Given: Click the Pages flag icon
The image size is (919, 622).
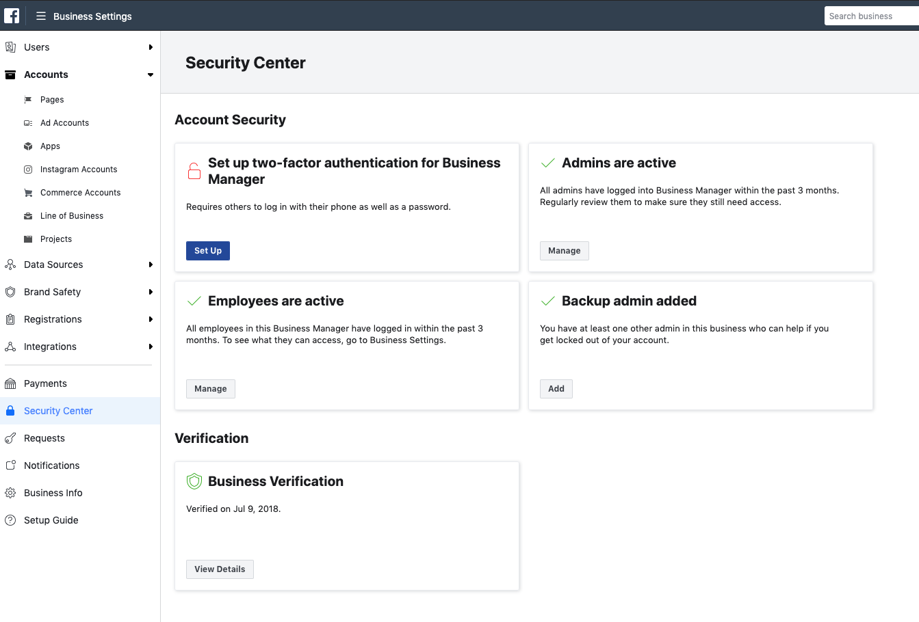Looking at the screenshot, I should pos(28,100).
